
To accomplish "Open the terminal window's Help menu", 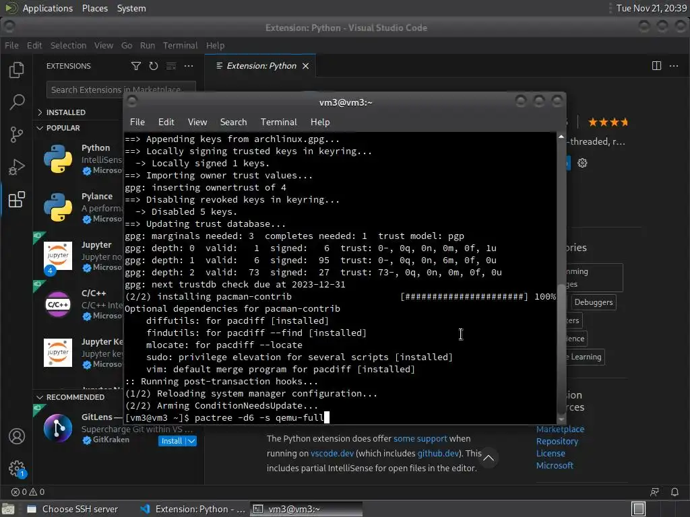I will (320, 123).
